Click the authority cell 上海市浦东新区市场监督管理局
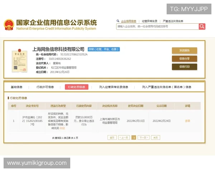The height and width of the screenshot is (172, 215). pos(110,121)
